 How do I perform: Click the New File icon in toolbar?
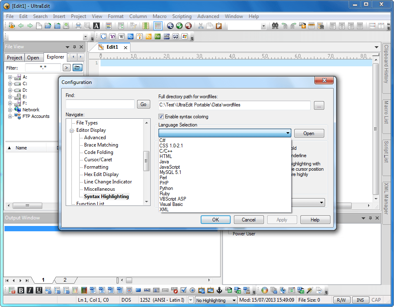point(39,25)
